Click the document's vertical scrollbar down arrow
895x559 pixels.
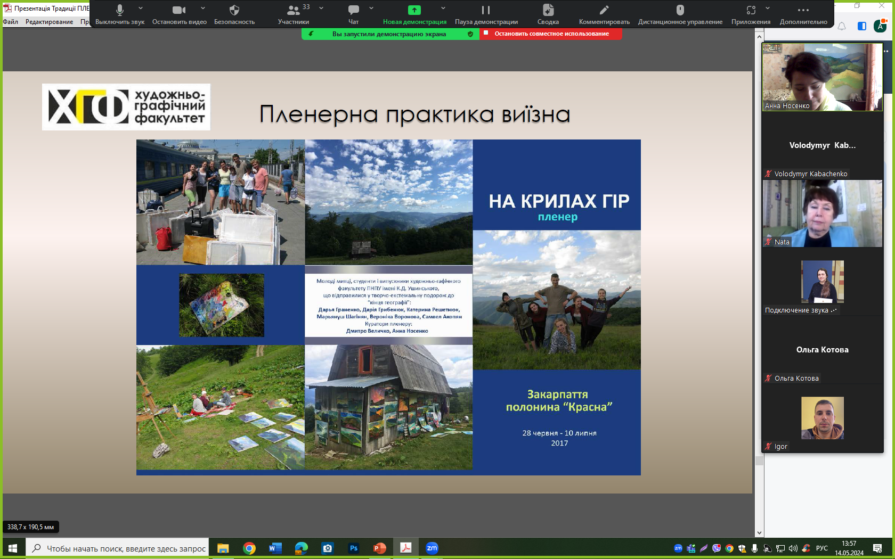(759, 532)
